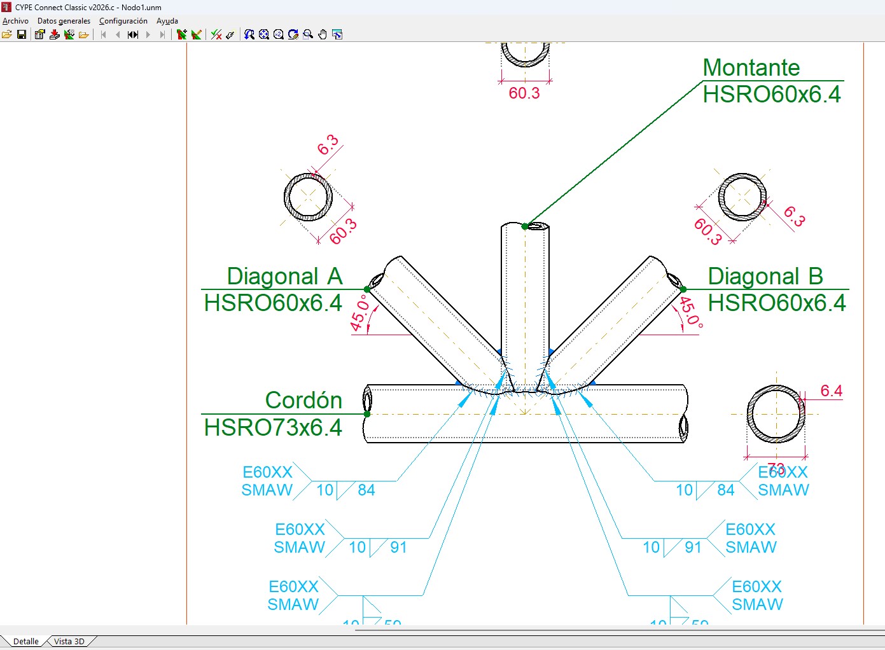Go to the next node
The width and height of the screenshot is (885, 650).
(x=148, y=34)
